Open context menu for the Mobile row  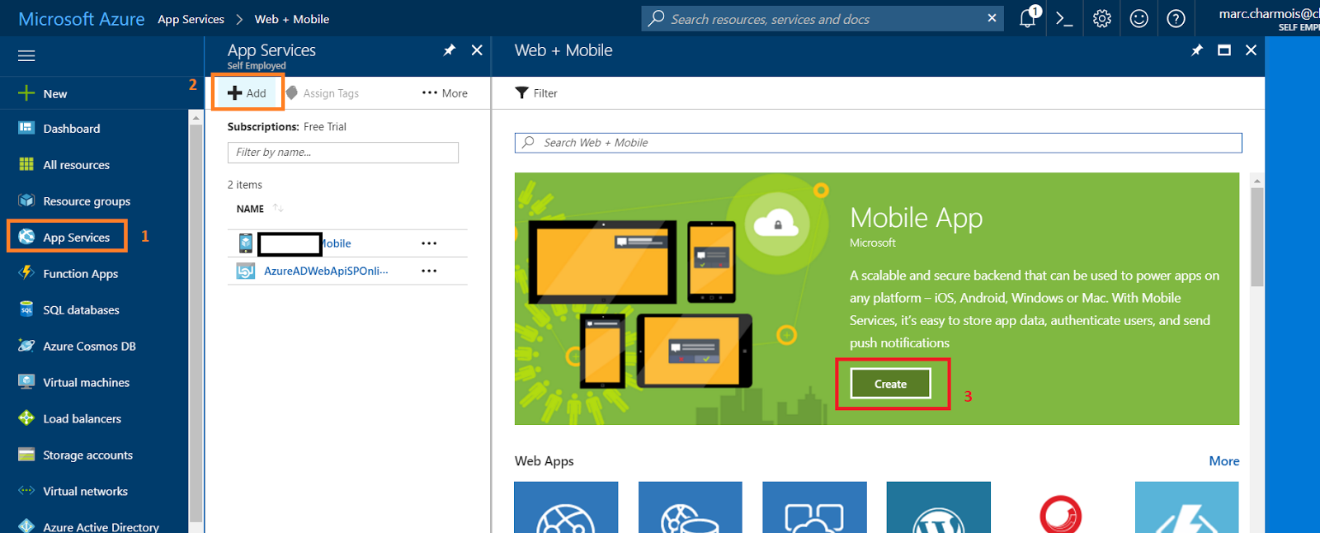point(429,243)
